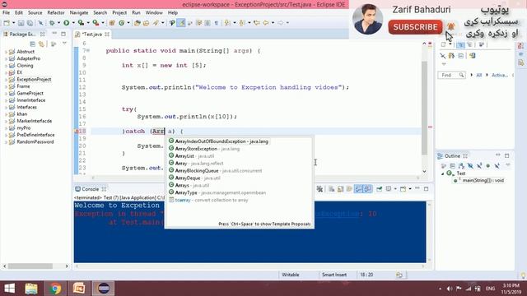527x296 pixels.
Task: Click the Hide Fields icon in Outline toolbar
Action: click(470, 166)
